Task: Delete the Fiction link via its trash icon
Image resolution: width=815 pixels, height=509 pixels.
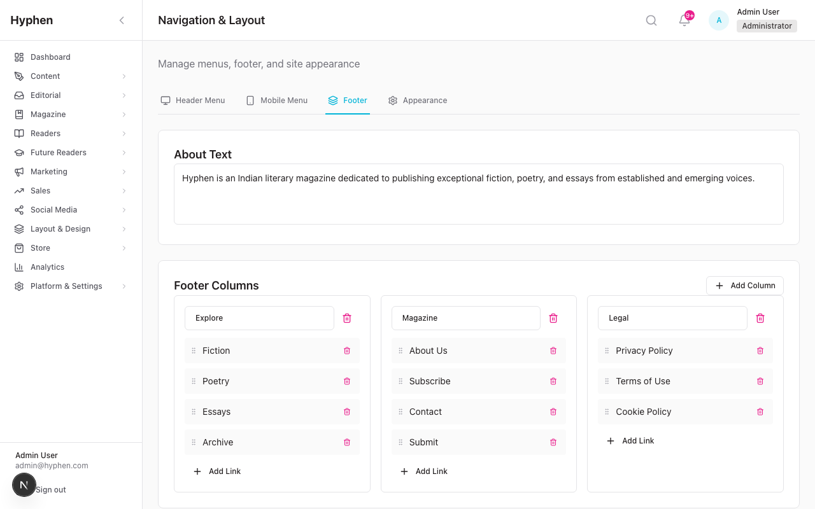Action: click(347, 351)
